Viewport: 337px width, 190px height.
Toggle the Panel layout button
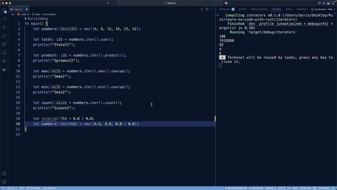click(x=328, y=3)
